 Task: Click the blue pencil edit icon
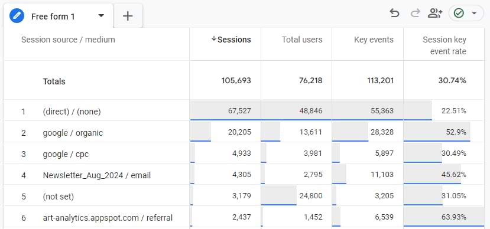tap(17, 16)
